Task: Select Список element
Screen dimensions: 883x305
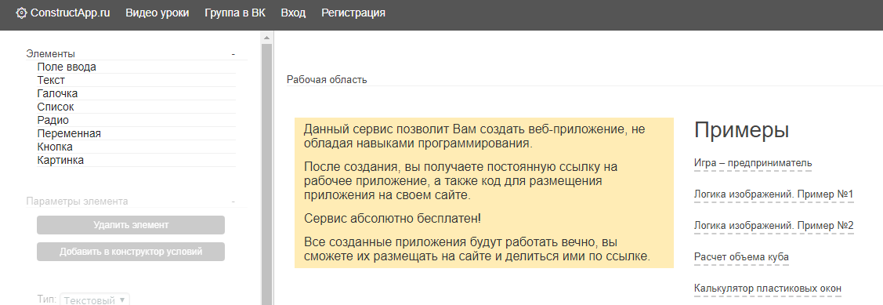Action: coord(136,107)
